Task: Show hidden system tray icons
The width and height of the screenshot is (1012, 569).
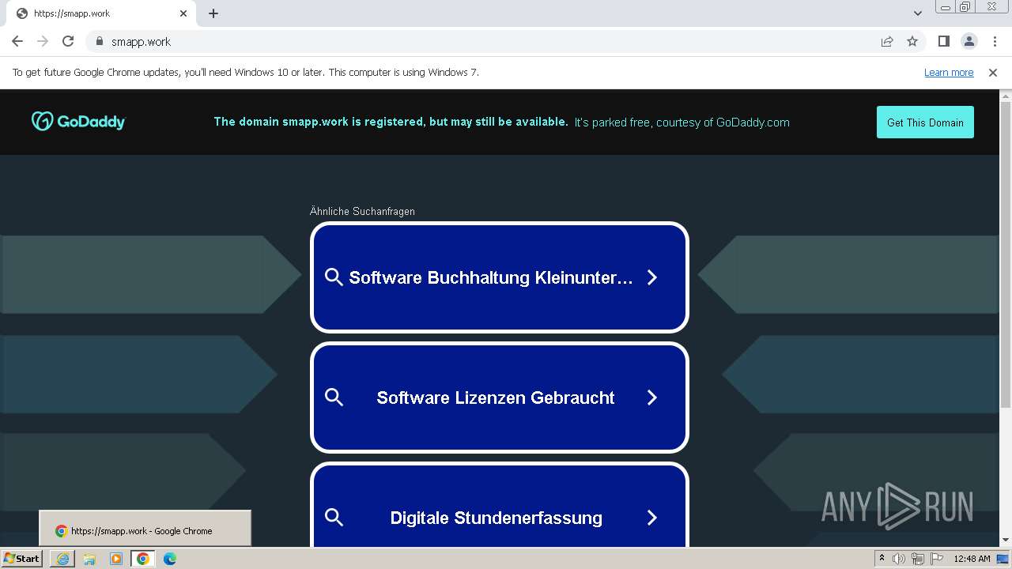Action: pyautogui.click(x=882, y=558)
